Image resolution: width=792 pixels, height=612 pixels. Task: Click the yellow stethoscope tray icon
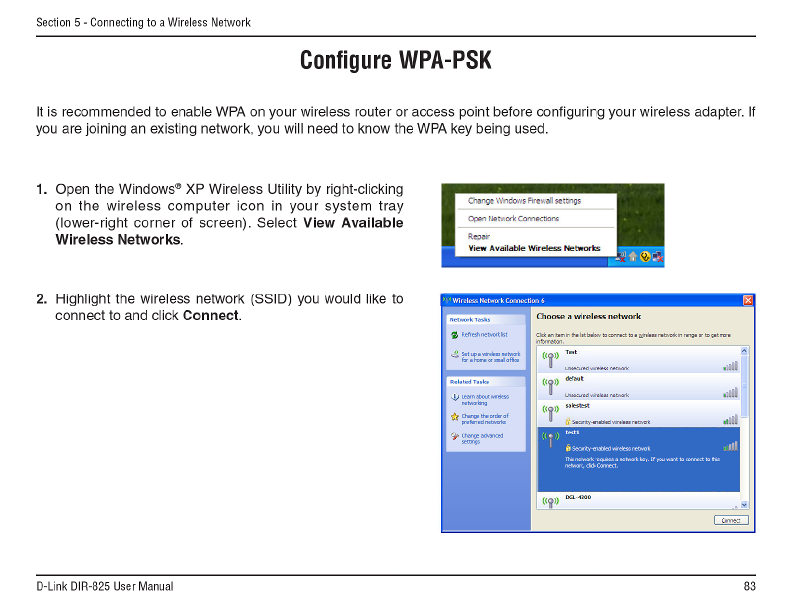coord(645,256)
